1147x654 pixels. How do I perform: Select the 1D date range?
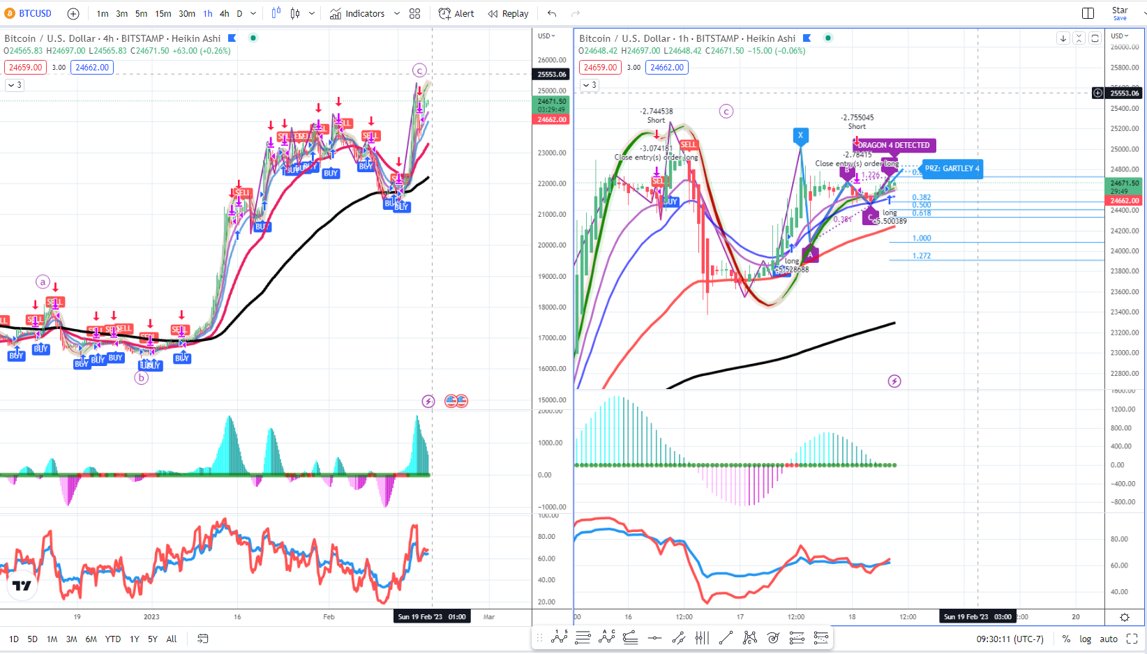14,639
